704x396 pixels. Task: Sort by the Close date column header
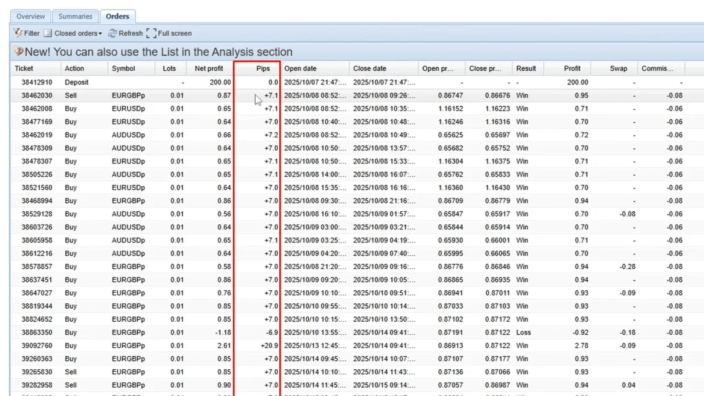[x=370, y=69]
